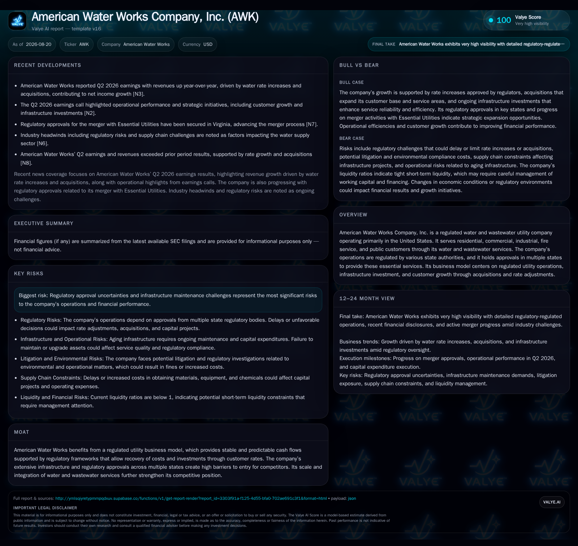578x546 pixels.
Task: Click the [N6] citation reference
Action: tap(43, 143)
